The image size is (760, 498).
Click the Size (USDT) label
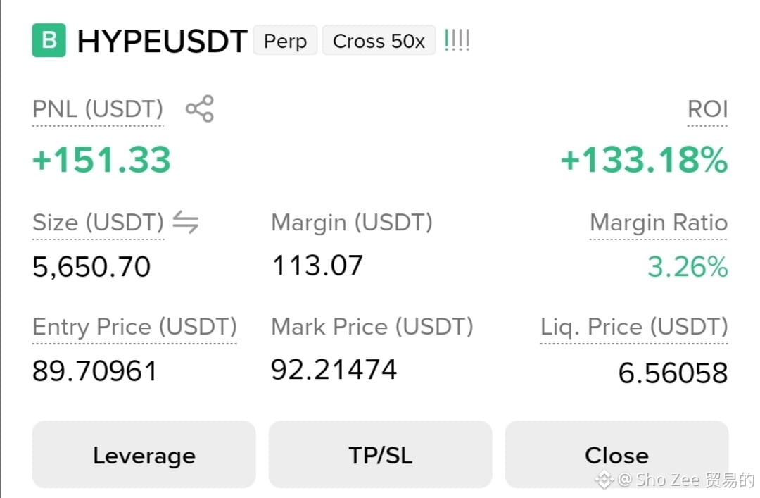coord(99,223)
